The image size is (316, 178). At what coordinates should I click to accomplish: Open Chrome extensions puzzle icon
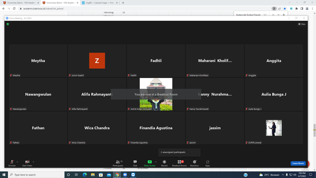coord(296,9)
